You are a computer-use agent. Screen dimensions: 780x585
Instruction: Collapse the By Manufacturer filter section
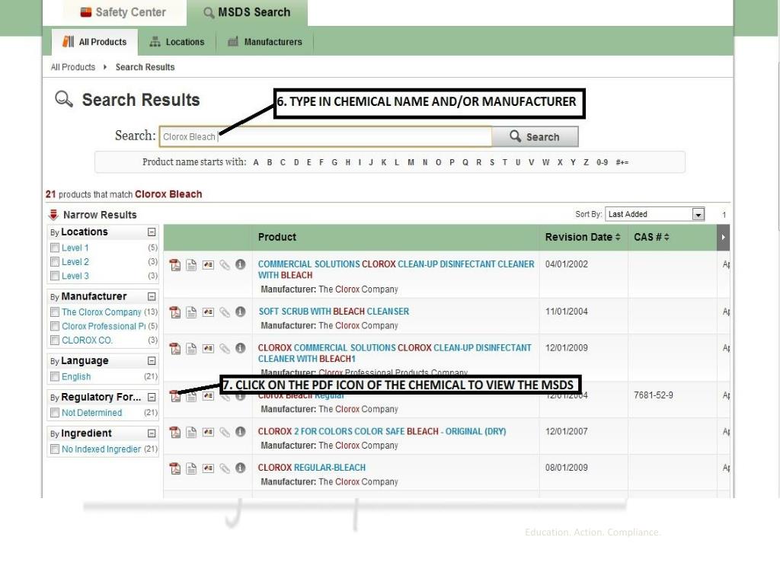pyautogui.click(x=152, y=296)
